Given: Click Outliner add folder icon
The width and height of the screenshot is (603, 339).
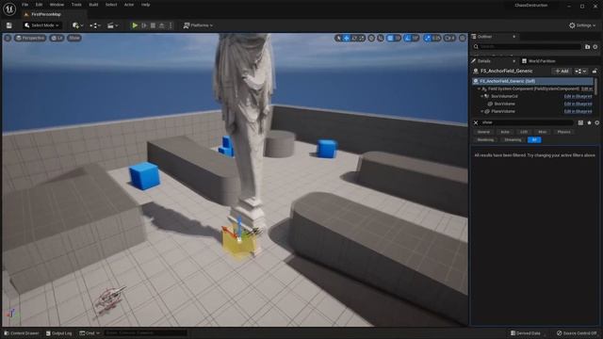Looking at the screenshot, I should coord(587,46).
